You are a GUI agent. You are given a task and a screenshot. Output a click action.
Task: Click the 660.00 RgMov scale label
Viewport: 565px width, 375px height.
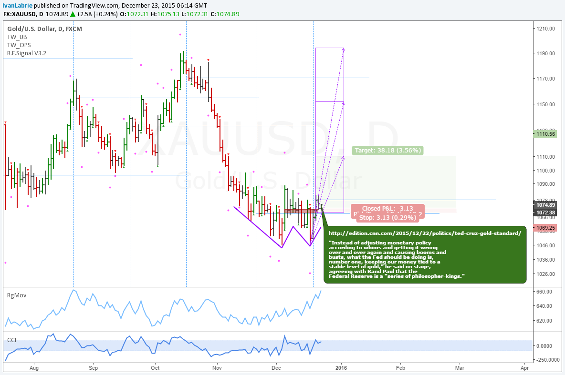pos(544,292)
